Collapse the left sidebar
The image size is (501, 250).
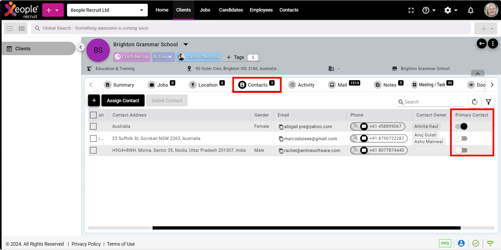81,47
